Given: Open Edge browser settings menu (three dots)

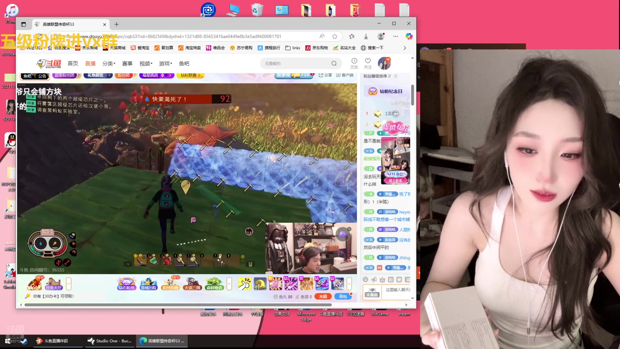Looking at the screenshot, I should (396, 37).
